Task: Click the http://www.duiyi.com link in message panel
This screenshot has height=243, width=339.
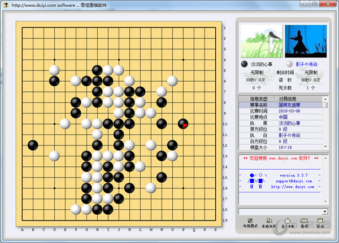Action: coord(293,187)
